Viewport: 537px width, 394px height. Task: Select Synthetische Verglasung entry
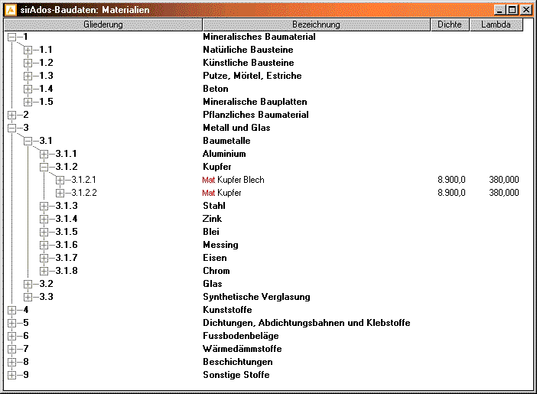255,297
